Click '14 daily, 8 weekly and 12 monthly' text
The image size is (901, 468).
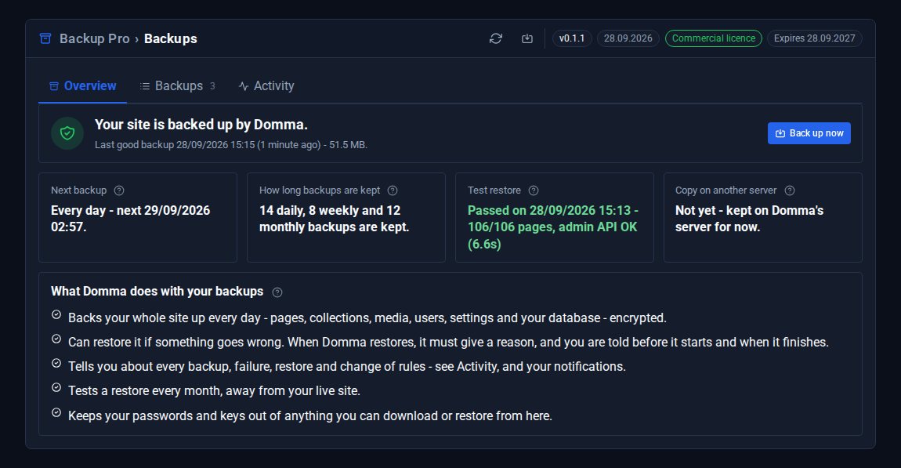click(334, 219)
